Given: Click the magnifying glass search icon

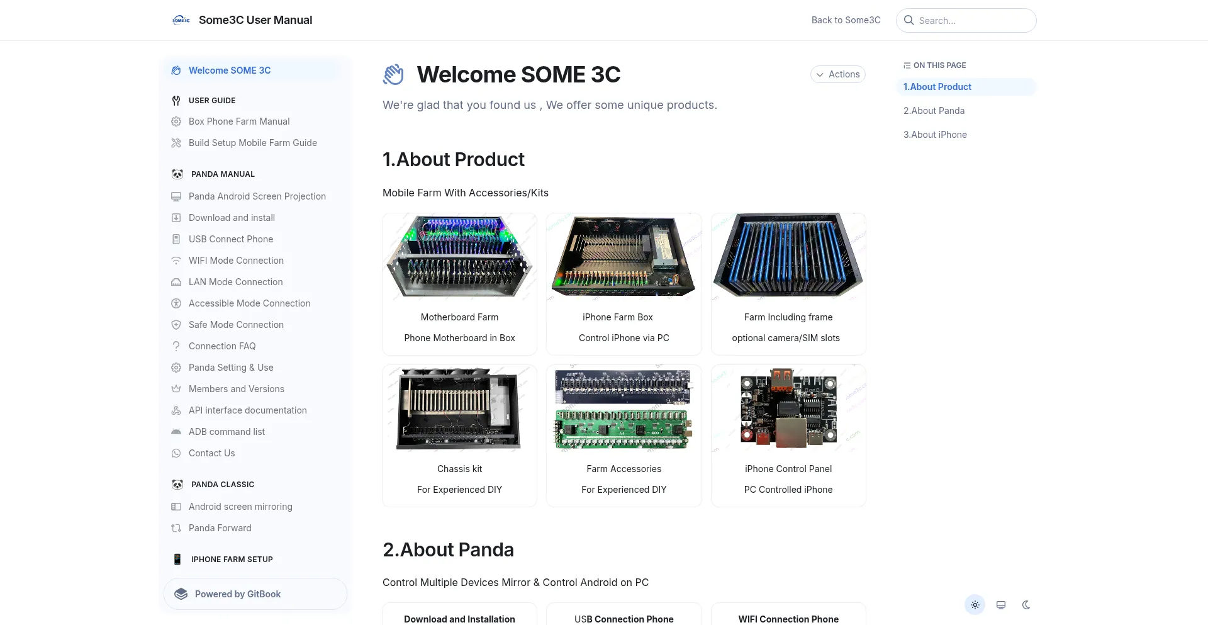Looking at the screenshot, I should click(909, 20).
